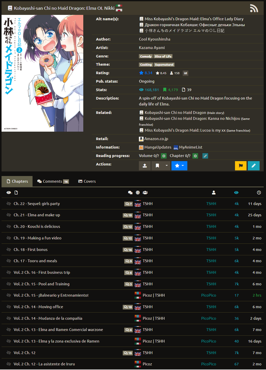The image size is (266, 370).
Task: Open the rating statistics chart icon
Action: coord(186,73)
